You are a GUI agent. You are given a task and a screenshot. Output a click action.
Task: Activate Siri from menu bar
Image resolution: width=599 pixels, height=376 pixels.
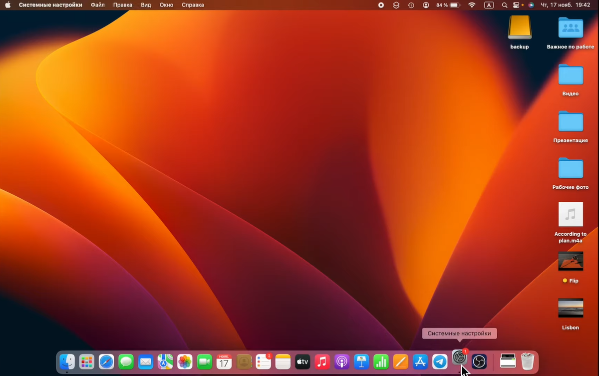pos(531,5)
